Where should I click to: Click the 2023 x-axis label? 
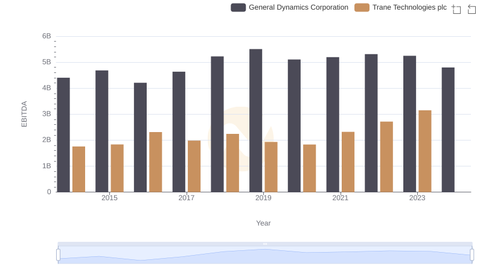pyautogui.click(x=417, y=198)
